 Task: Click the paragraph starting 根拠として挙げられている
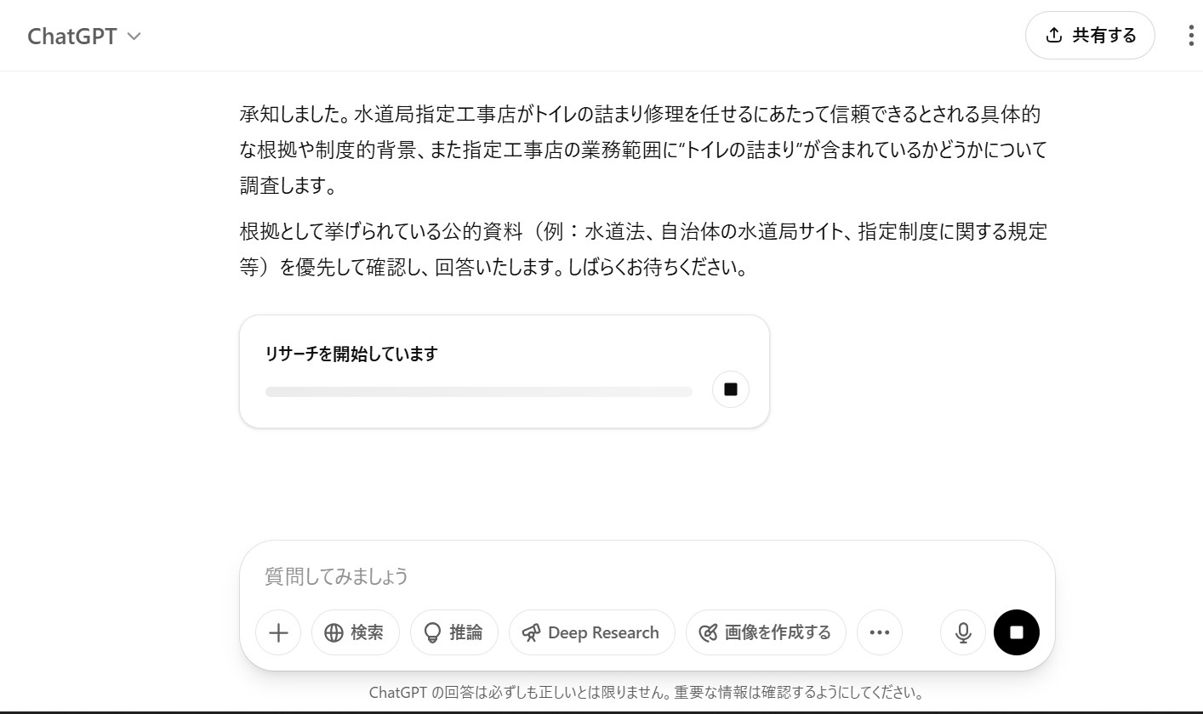click(643, 249)
